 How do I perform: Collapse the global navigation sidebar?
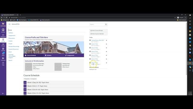3,94
